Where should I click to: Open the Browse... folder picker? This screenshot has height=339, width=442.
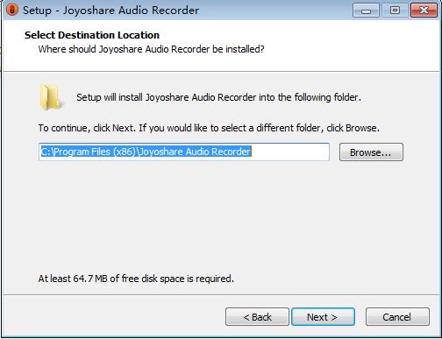(x=371, y=152)
